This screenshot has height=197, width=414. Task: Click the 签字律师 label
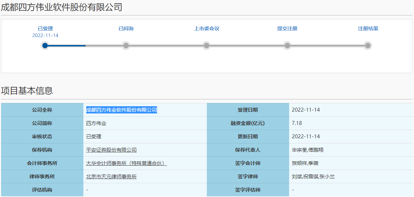248,177
